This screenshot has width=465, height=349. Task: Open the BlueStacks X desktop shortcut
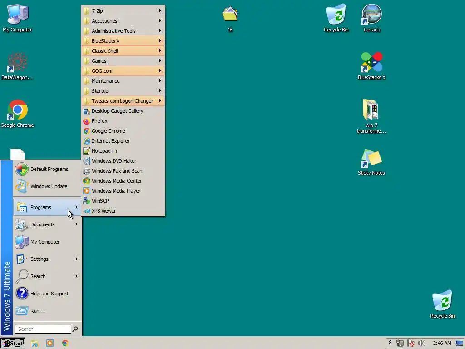click(371, 66)
